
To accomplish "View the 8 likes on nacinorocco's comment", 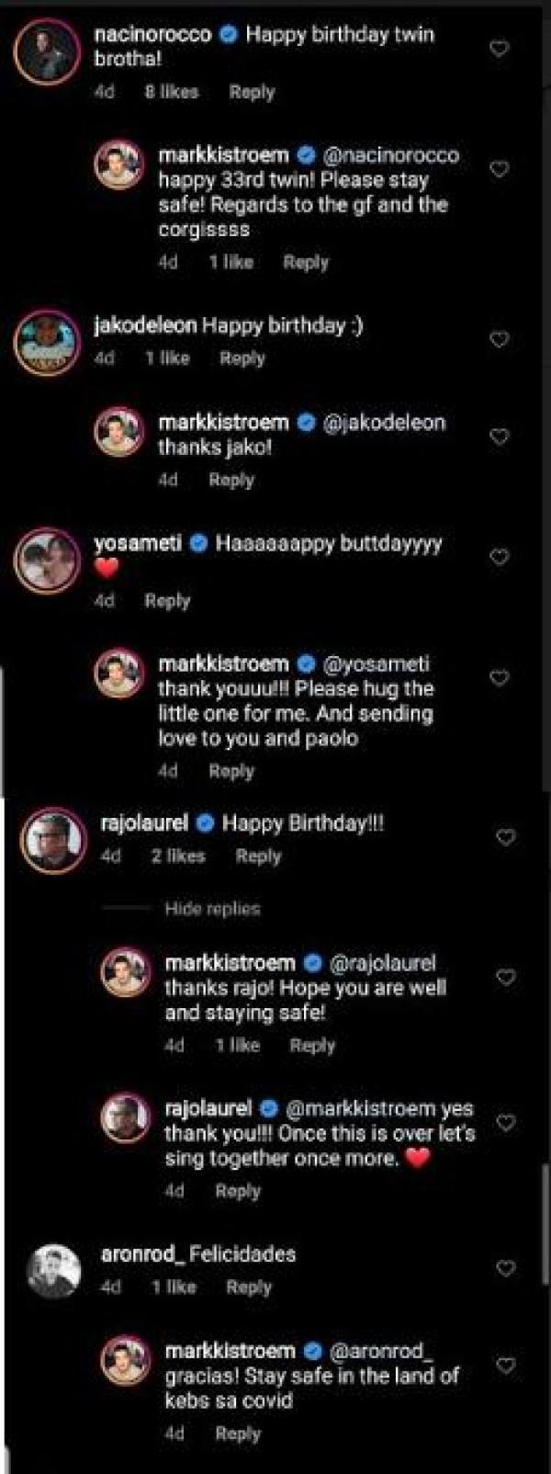I will coord(171,92).
